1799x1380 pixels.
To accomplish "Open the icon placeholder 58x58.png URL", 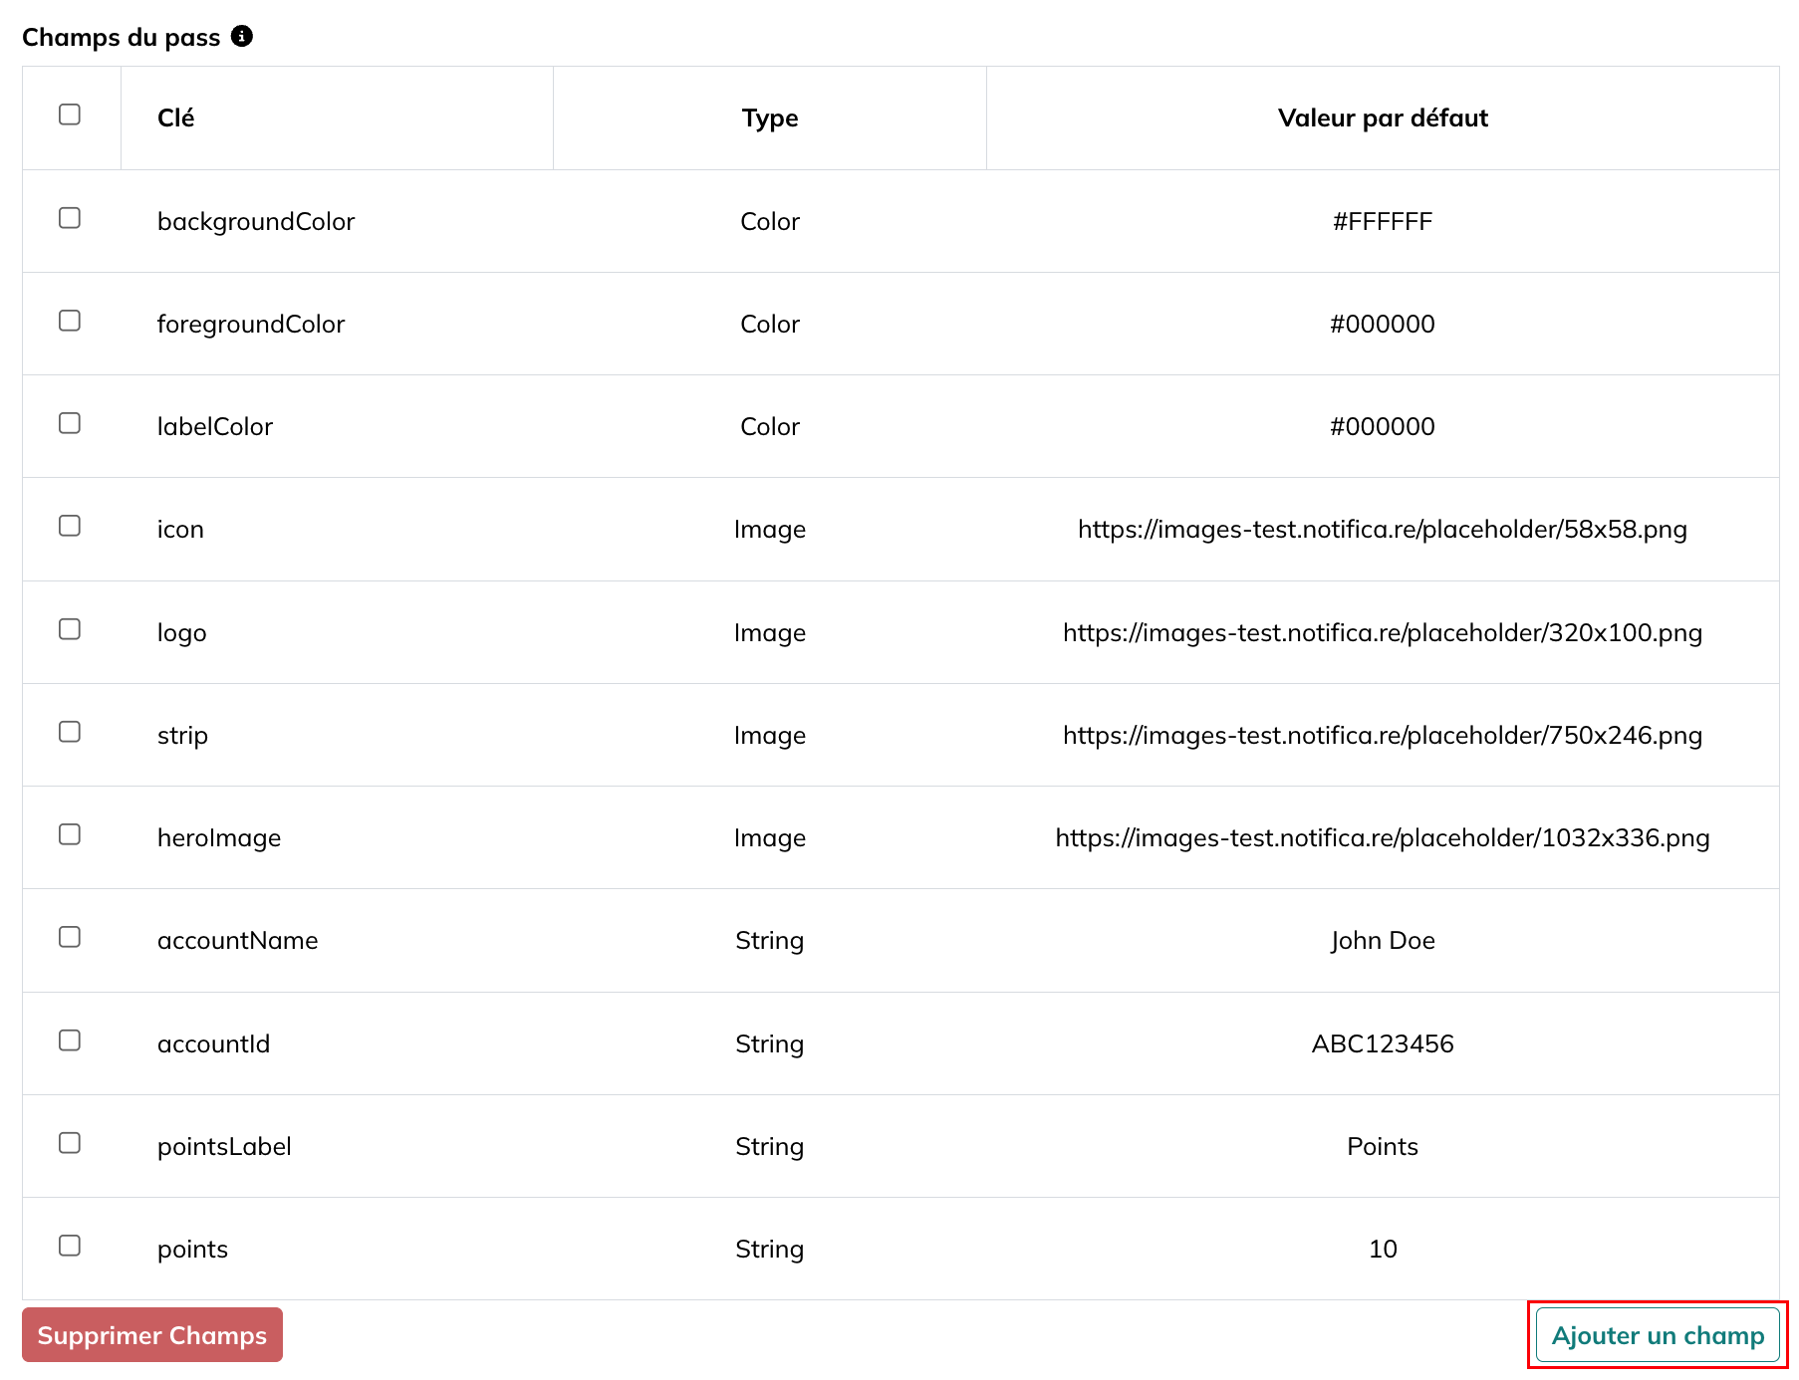I will tap(1383, 529).
